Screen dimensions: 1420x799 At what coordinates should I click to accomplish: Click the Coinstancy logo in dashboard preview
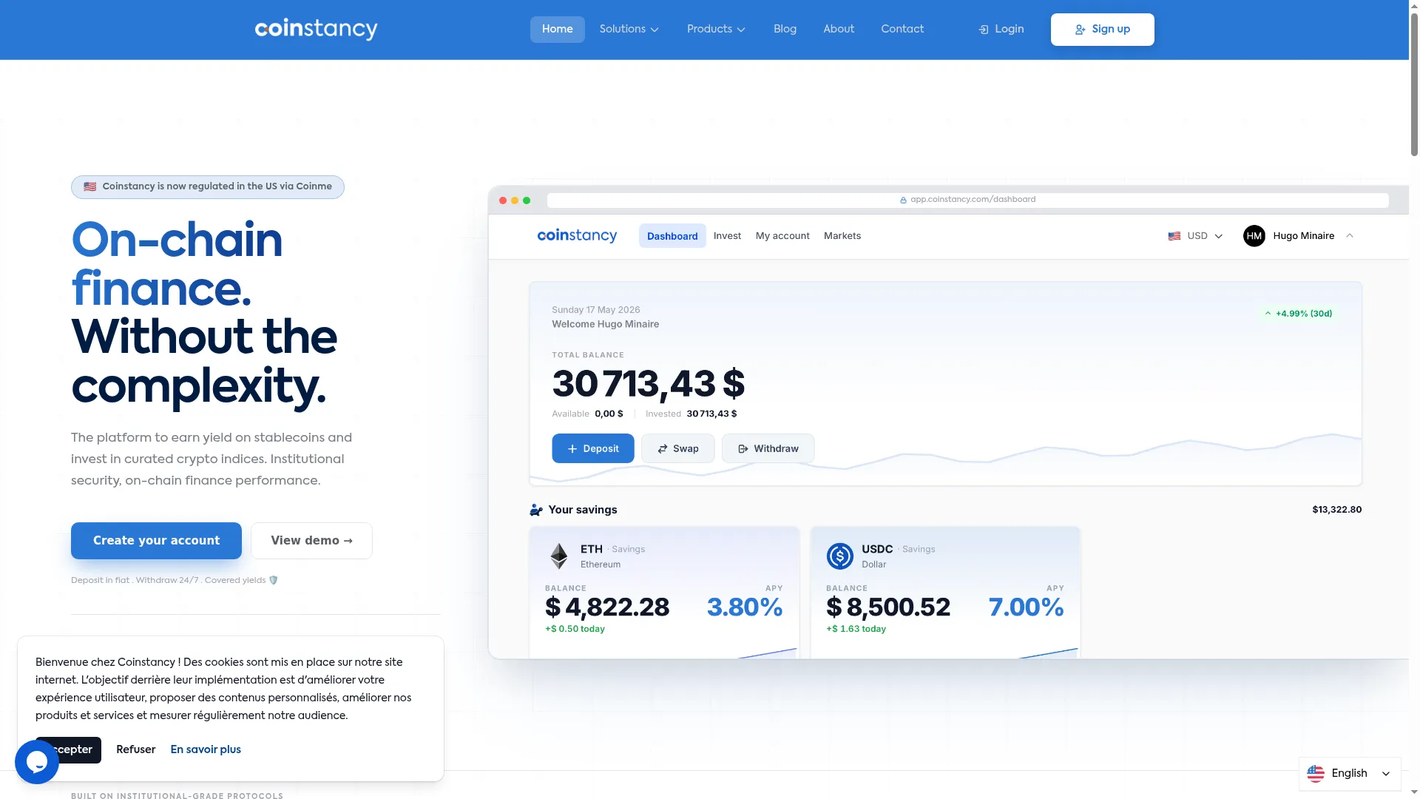click(577, 235)
